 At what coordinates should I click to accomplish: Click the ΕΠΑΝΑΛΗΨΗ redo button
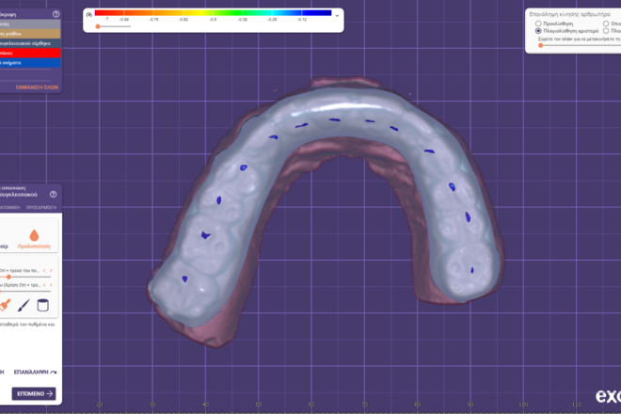(x=35, y=372)
